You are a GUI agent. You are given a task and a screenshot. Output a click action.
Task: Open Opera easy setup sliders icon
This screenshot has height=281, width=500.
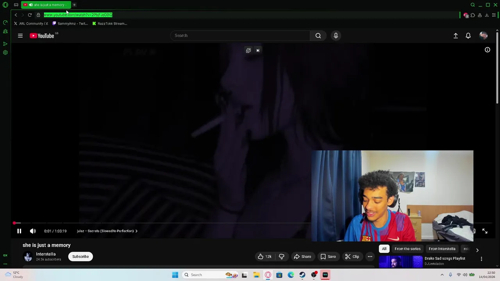tap(494, 15)
